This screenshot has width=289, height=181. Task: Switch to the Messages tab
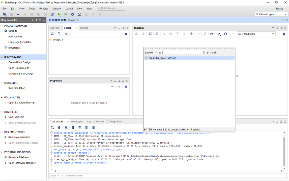coord(77,122)
